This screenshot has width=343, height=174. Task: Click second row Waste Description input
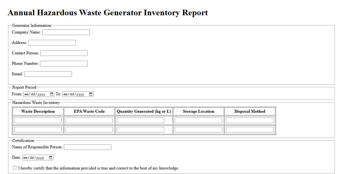[38, 130]
